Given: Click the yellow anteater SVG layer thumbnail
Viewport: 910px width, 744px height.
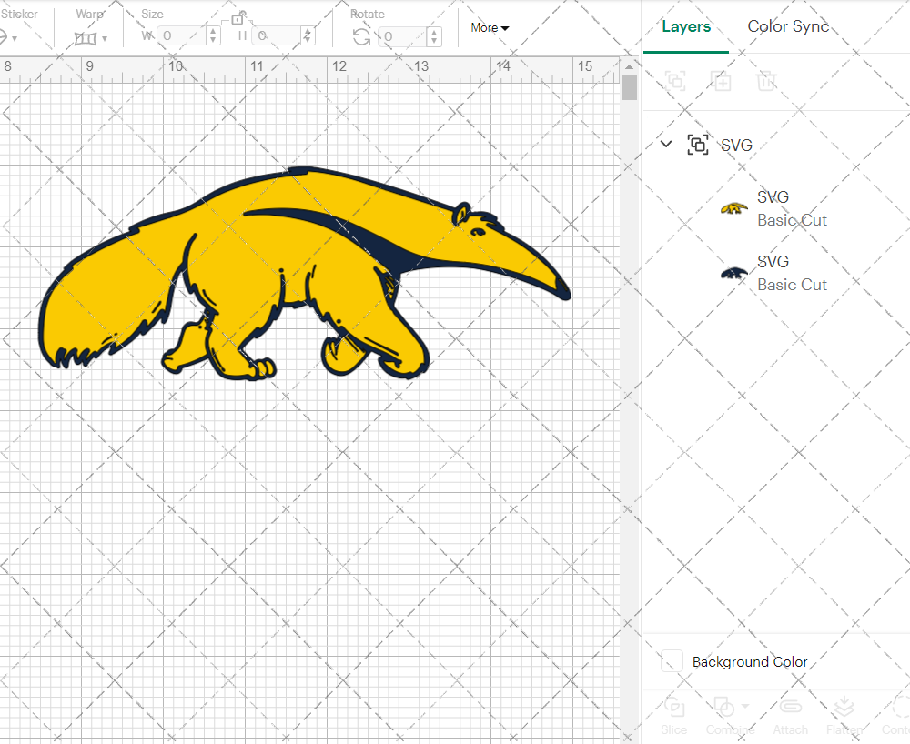Looking at the screenshot, I should pyautogui.click(x=734, y=207).
